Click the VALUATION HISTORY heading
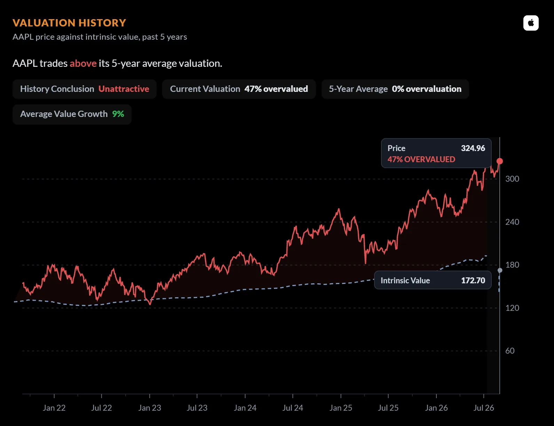 tap(69, 23)
